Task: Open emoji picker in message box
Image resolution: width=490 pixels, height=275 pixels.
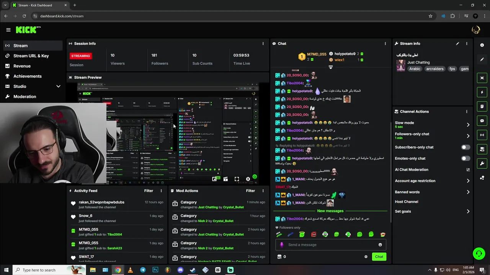Action: (x=380, y=245)
